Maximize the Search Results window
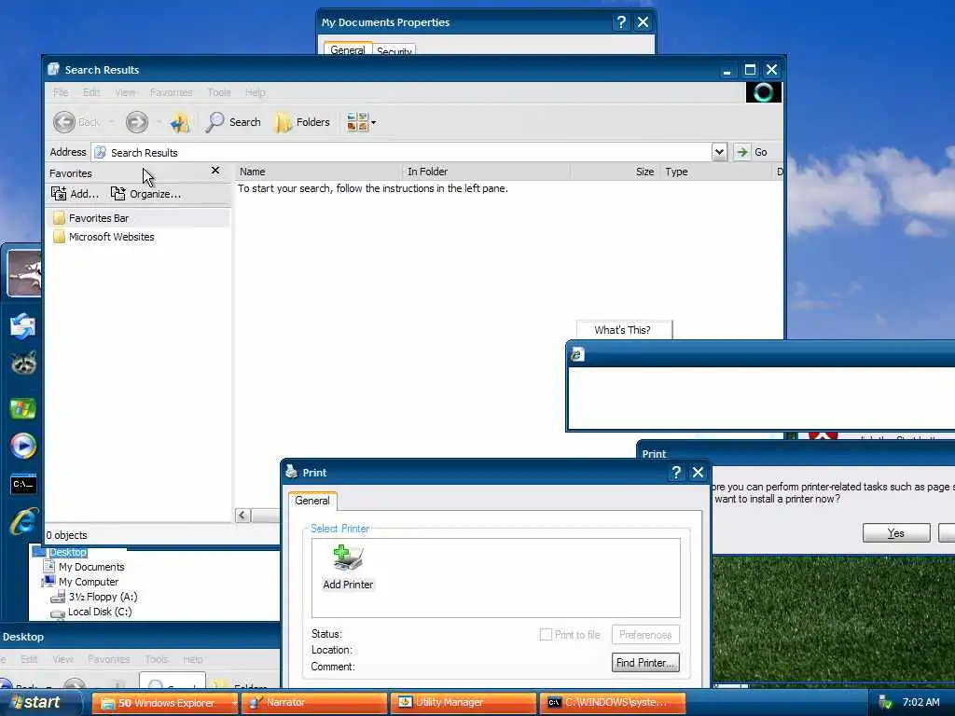This screenshot has width=955, height=716. 750,70
